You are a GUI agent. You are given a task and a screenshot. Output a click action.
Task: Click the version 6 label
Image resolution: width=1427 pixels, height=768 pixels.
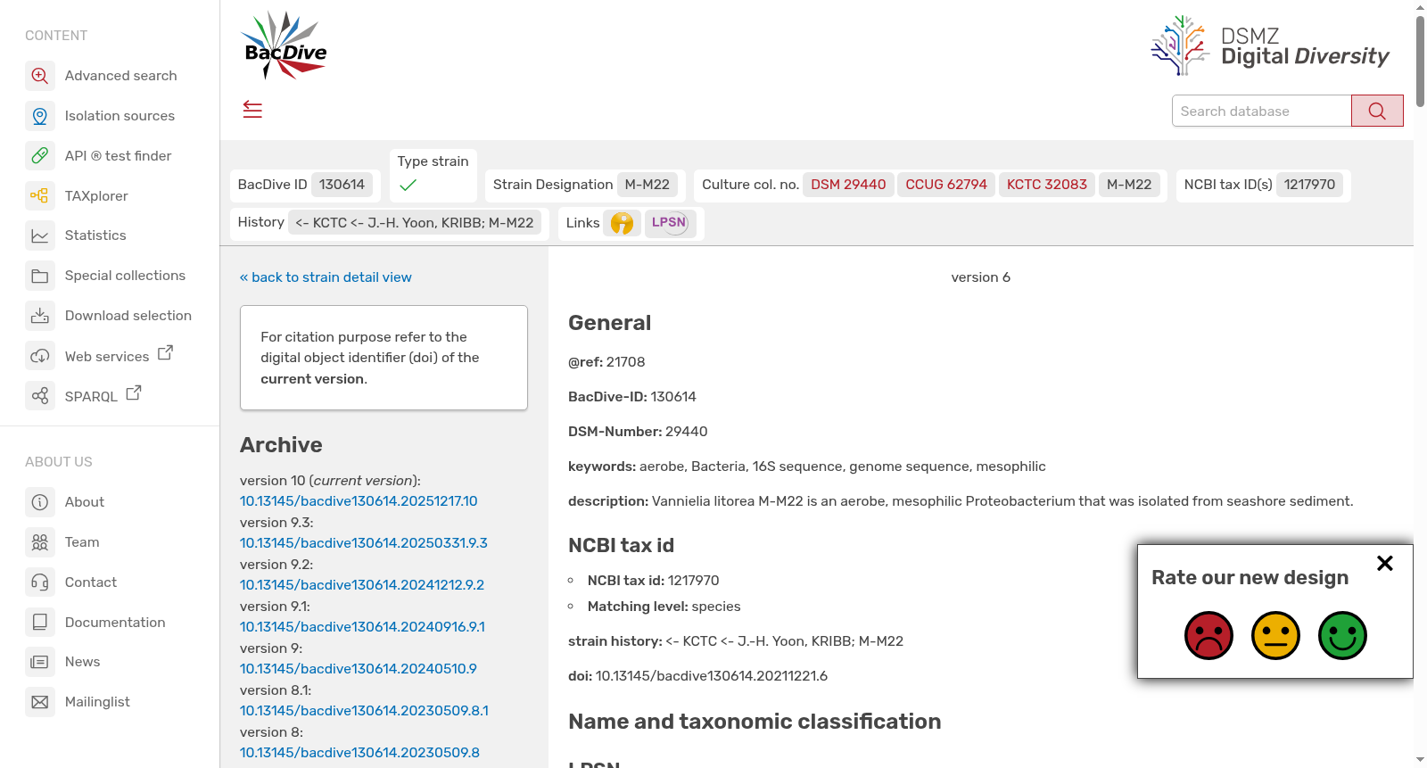(981, 277)
